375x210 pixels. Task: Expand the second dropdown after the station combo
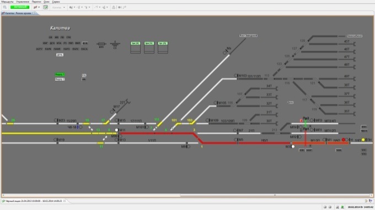[82, 7]
